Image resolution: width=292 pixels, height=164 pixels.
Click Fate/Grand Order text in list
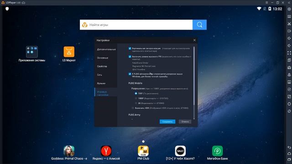pyautogui.click(x=140, y=63)
